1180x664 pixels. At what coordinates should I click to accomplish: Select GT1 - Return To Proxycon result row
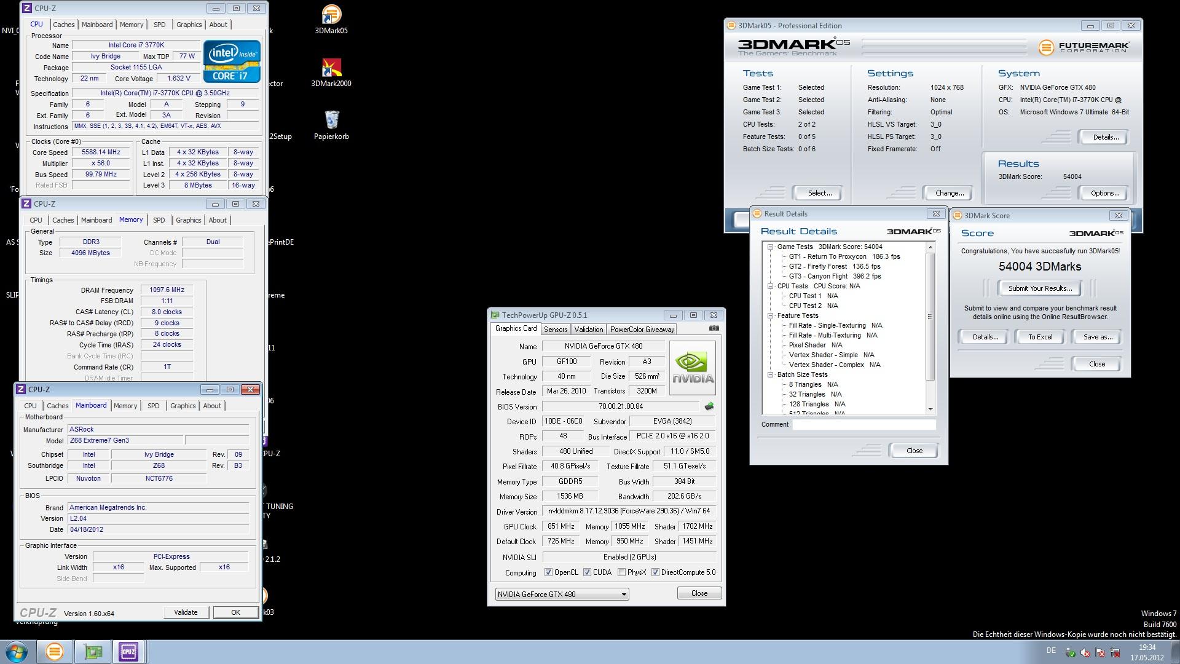(x=844, y=256)
